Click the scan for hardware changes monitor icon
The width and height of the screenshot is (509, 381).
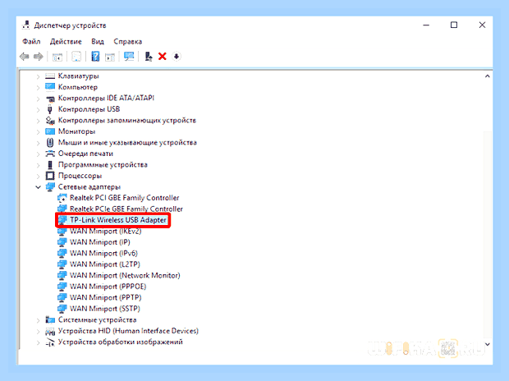tap(129, 57)
